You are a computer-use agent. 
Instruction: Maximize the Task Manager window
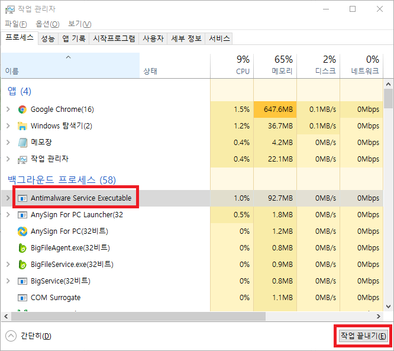[353, 9]
